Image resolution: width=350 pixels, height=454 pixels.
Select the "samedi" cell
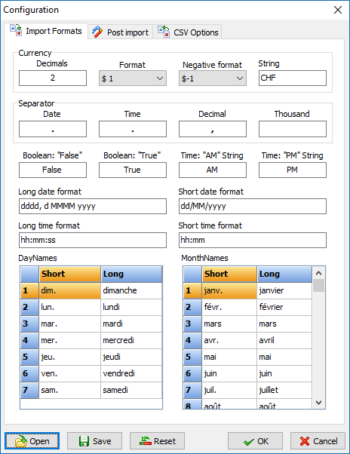(131, 390)
